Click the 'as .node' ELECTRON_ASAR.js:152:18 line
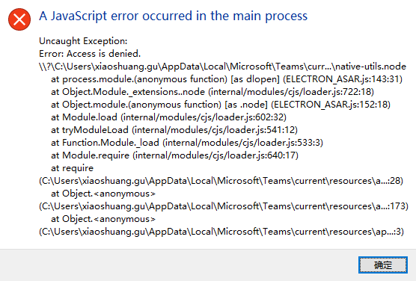 [221, 105]
